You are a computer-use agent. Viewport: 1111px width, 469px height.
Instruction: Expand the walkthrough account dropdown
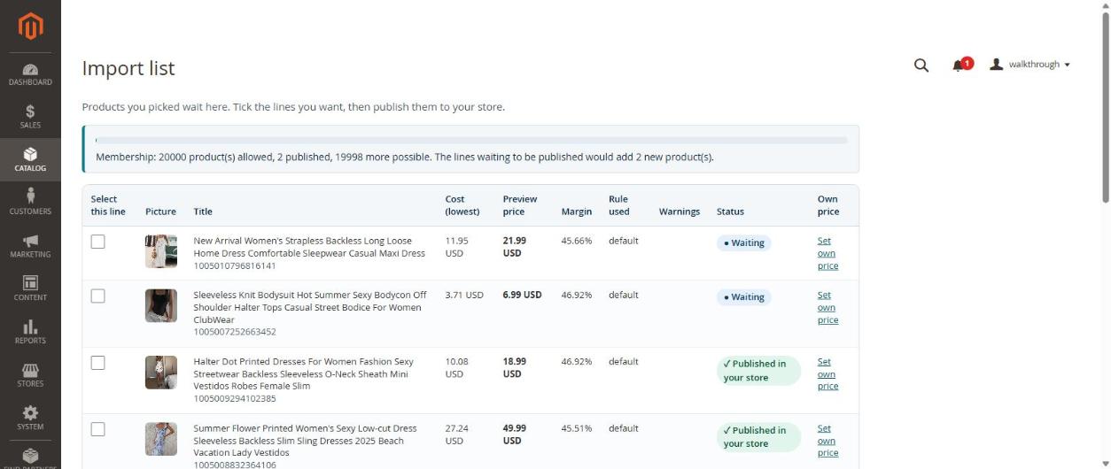pos(1029,65)
